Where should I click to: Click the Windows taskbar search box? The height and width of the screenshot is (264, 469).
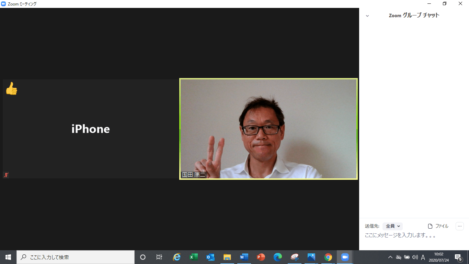pyautogui.click(x=76, y=257)
